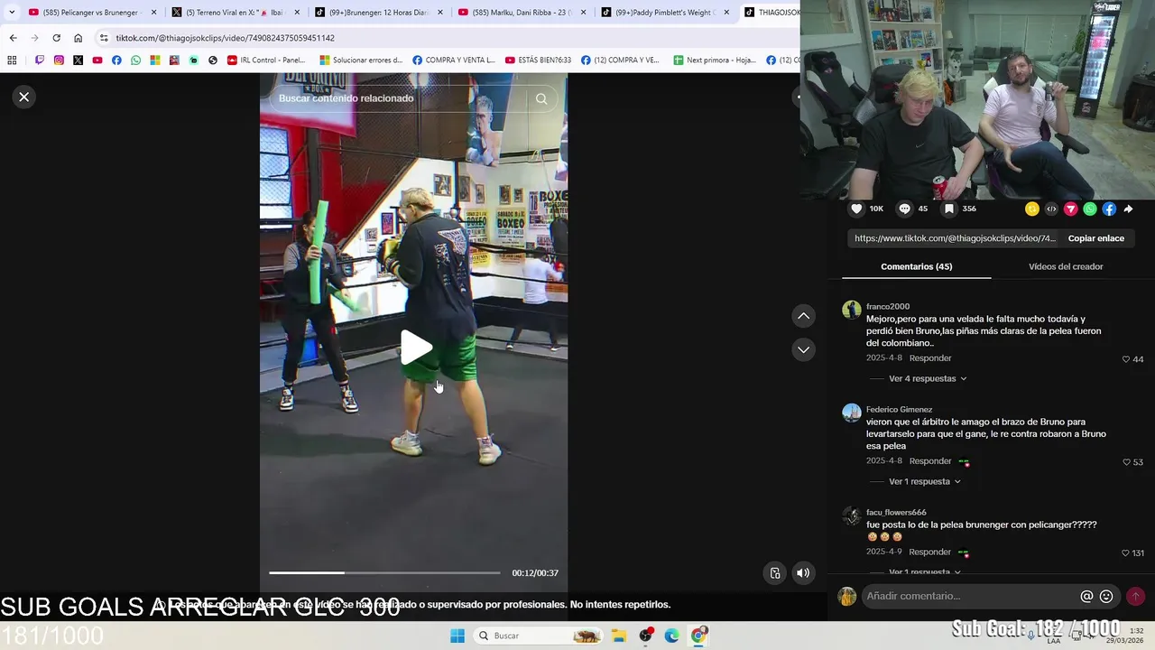This screenshot has height=650, width=1155.
Task: Mute the video with speaker icon
Action: pyautogui.click(x=803, y=572)
